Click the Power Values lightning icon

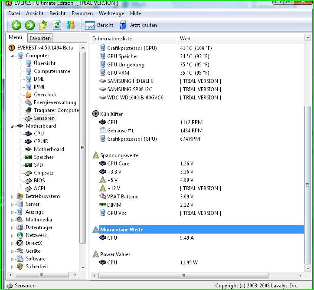pyautogui.click(x=96, y=254)
